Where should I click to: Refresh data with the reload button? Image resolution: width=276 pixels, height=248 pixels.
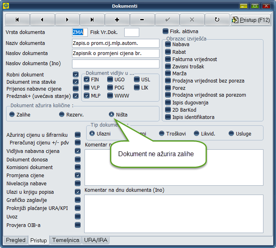tap(217, 19)
